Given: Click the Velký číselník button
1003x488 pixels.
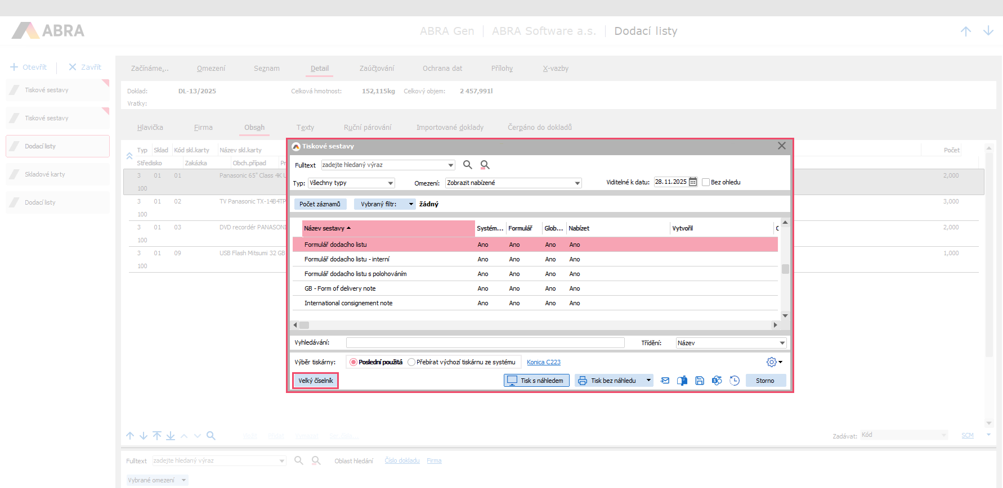Looking at the screenshot, I should pos(316,381).
